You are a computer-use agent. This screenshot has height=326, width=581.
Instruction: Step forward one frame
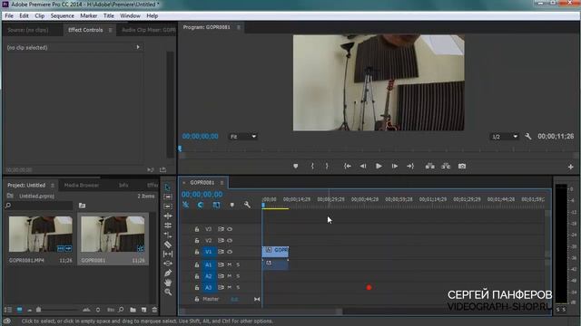tap(394, 167)
